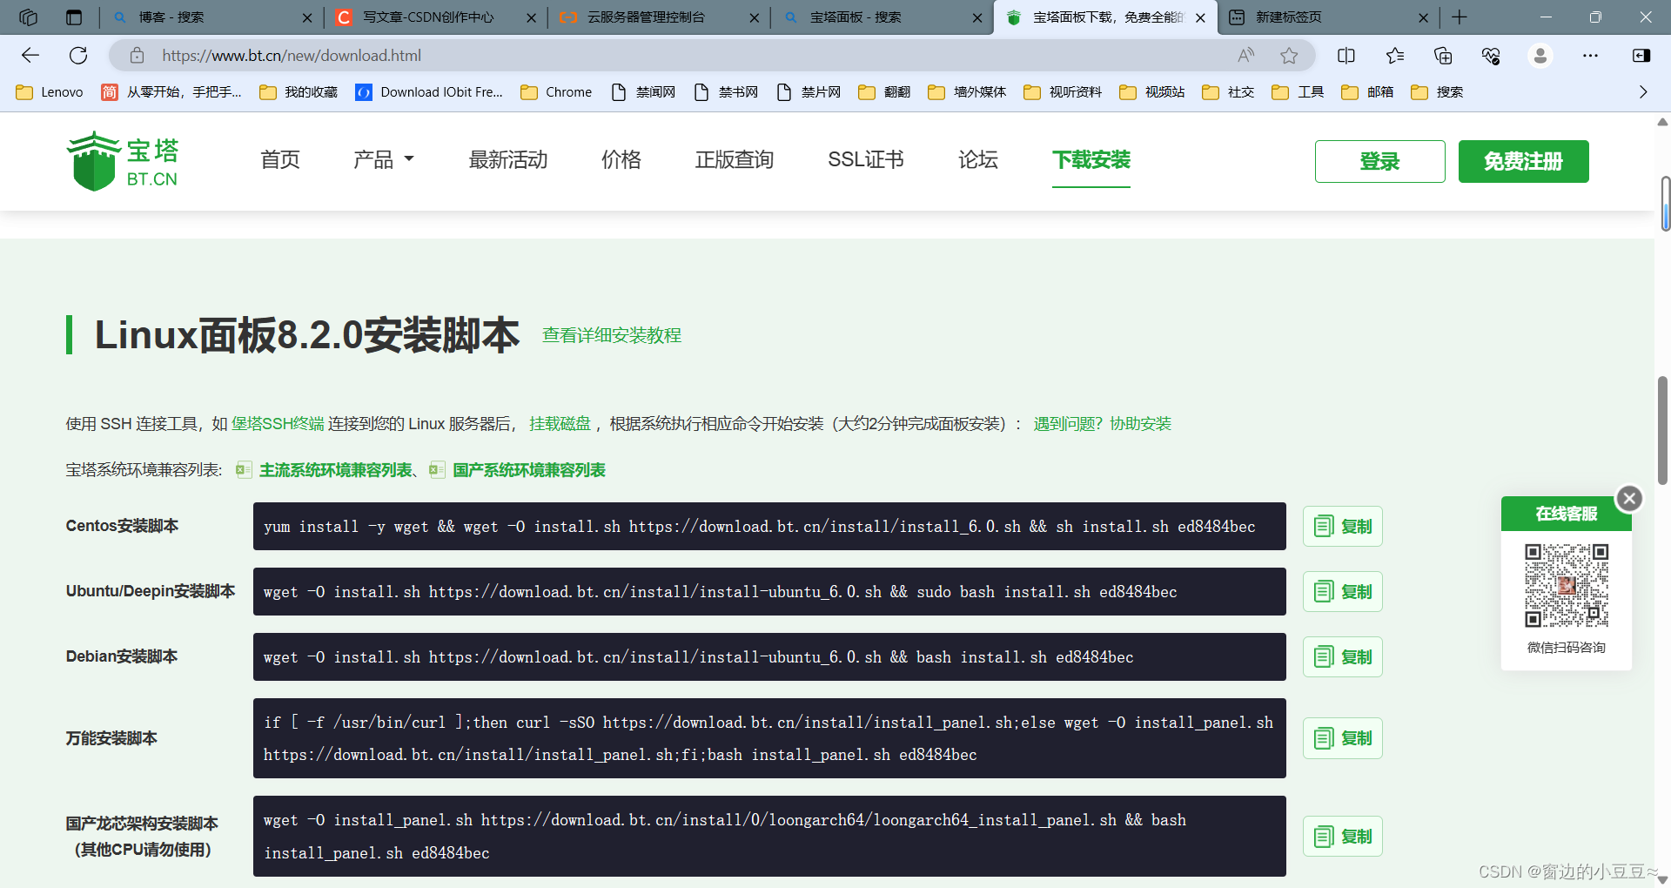Open browser settings and more menu

[1590, 56]
